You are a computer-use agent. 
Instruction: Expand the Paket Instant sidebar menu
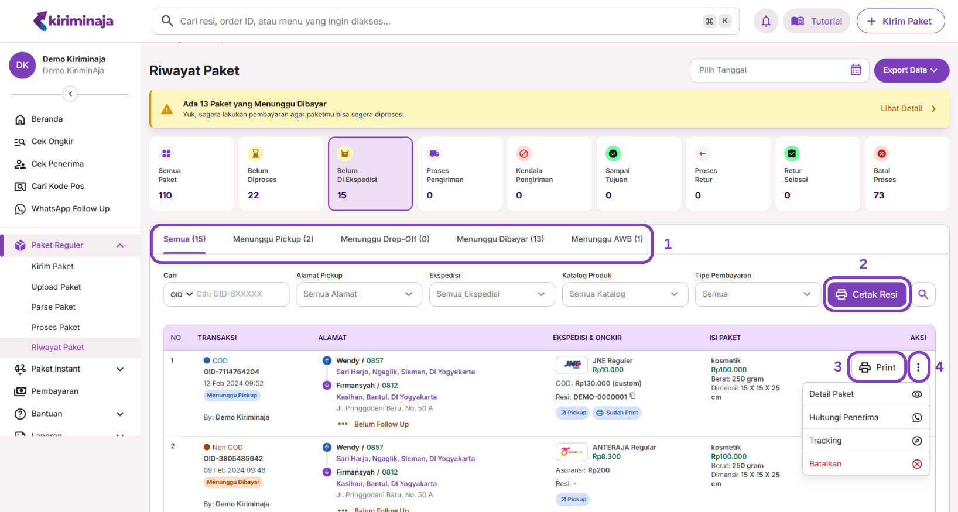(x=69, y=369)
